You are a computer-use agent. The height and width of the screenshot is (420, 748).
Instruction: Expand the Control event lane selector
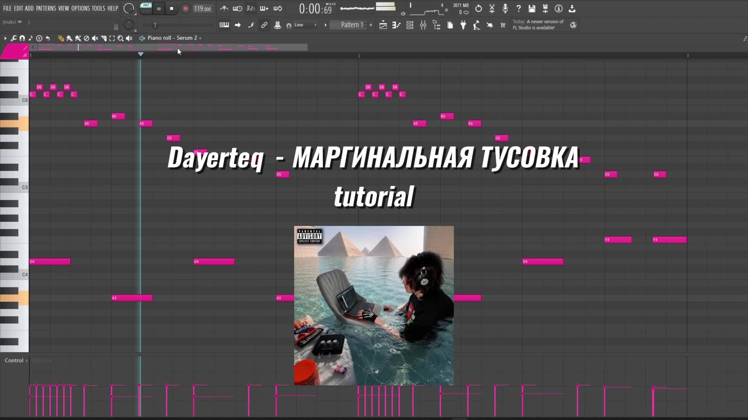pyautogui.click(x=16, y=360)
